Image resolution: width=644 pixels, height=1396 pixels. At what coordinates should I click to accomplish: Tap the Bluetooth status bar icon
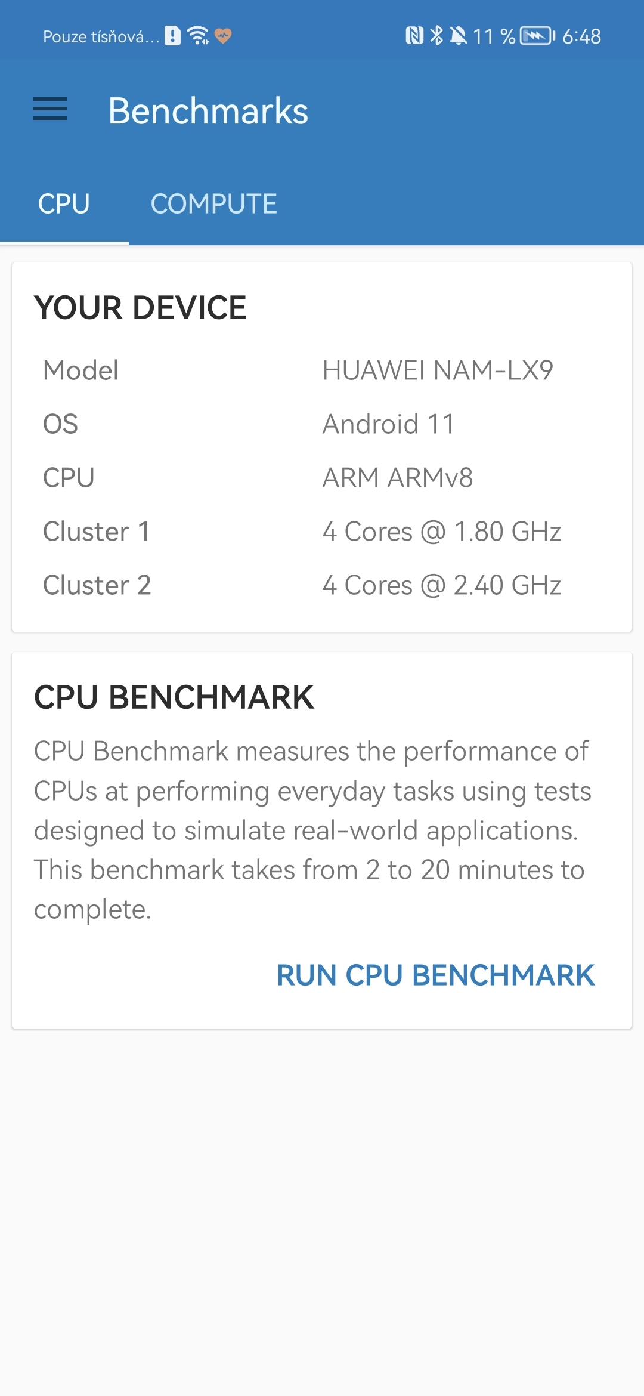click(436, 36)
